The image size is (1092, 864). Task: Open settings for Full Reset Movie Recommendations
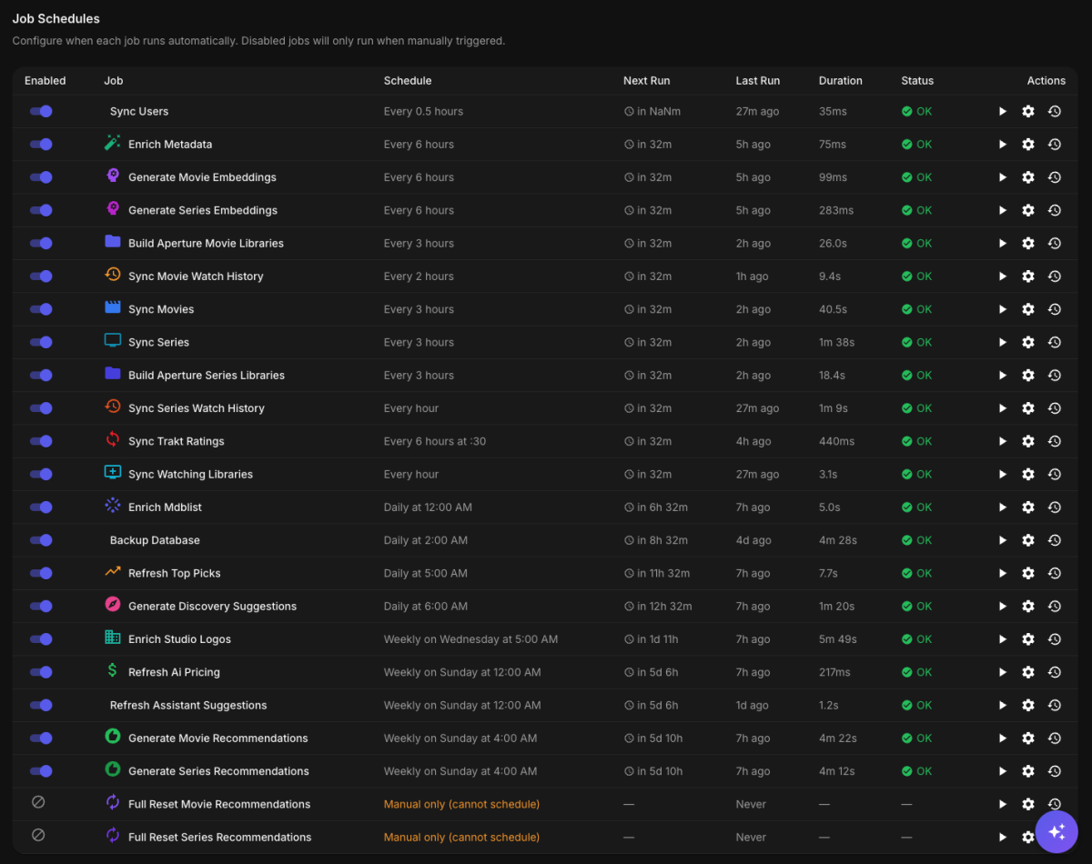(x=1028, y=804)
